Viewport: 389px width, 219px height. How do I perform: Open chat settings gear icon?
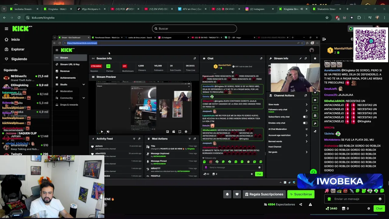[x=369, y=208]
